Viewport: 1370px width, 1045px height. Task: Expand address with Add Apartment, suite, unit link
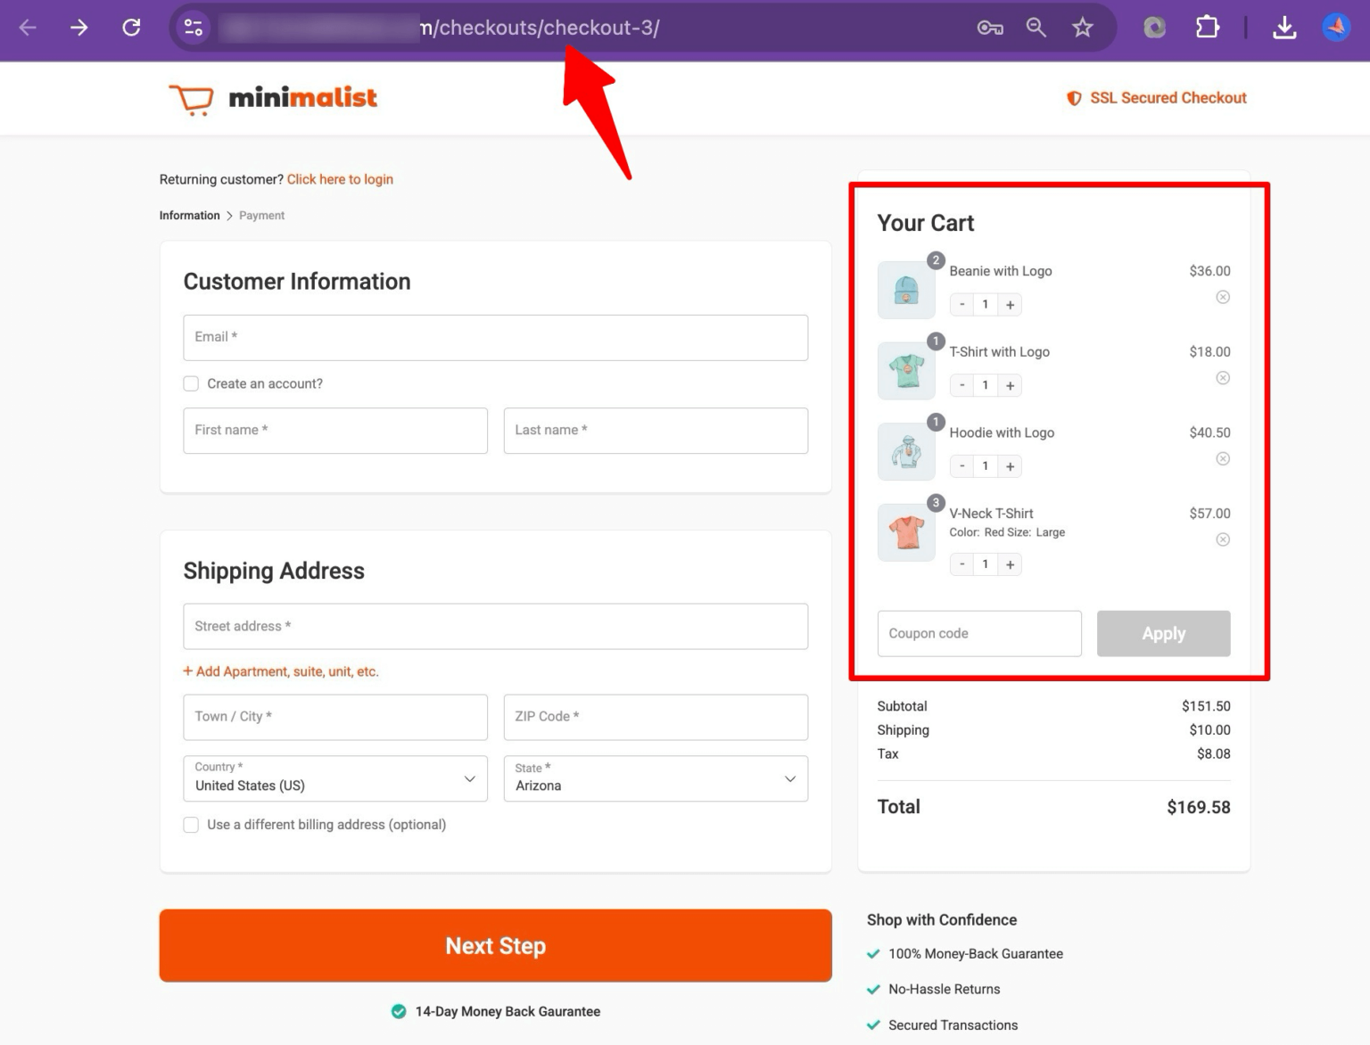(x=282, y=671)
